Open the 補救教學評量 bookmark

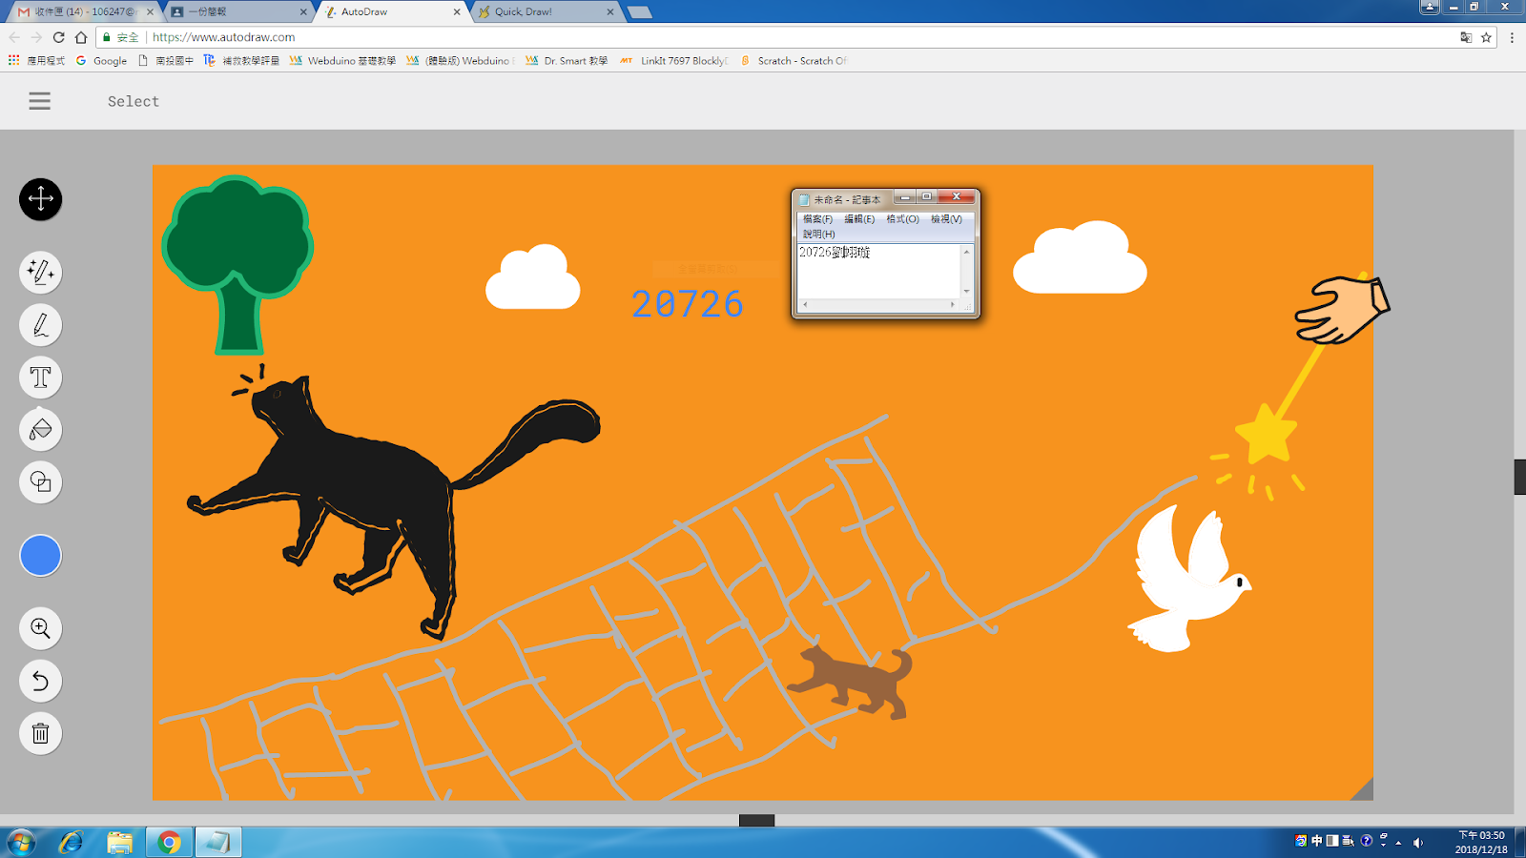pos(241,60)
